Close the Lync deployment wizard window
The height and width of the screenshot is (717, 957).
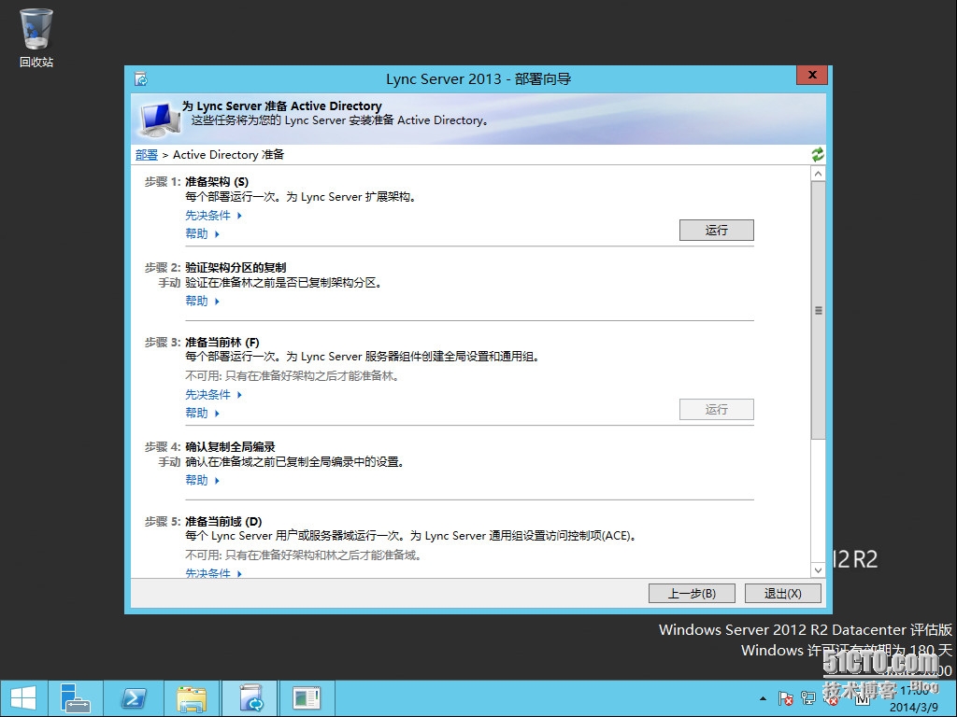point(812,75)
